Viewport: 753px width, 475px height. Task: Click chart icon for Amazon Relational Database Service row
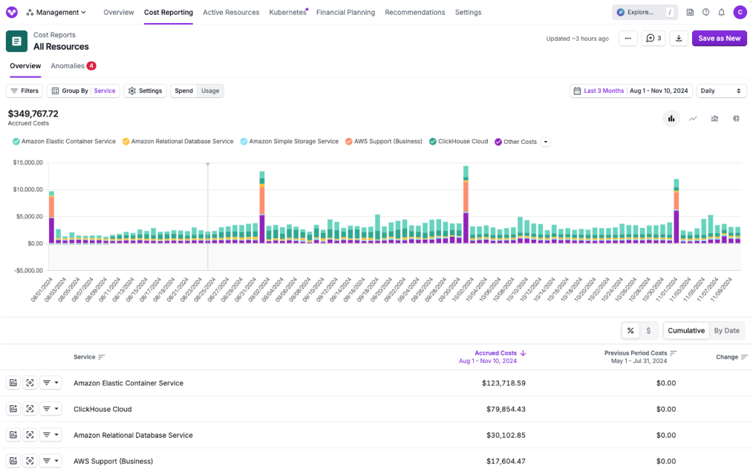13,435
